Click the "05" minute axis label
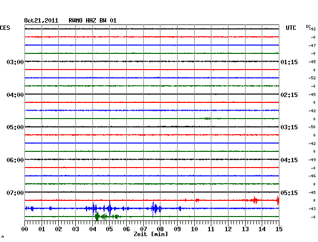This screenshot has height=242, width=318. point(109,229)
